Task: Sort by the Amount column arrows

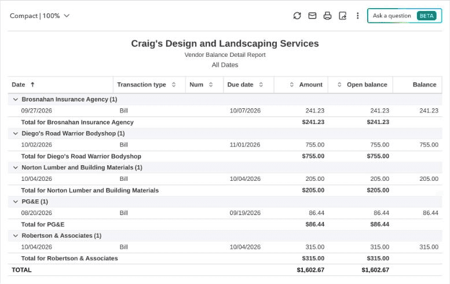Action: [291, 85]
